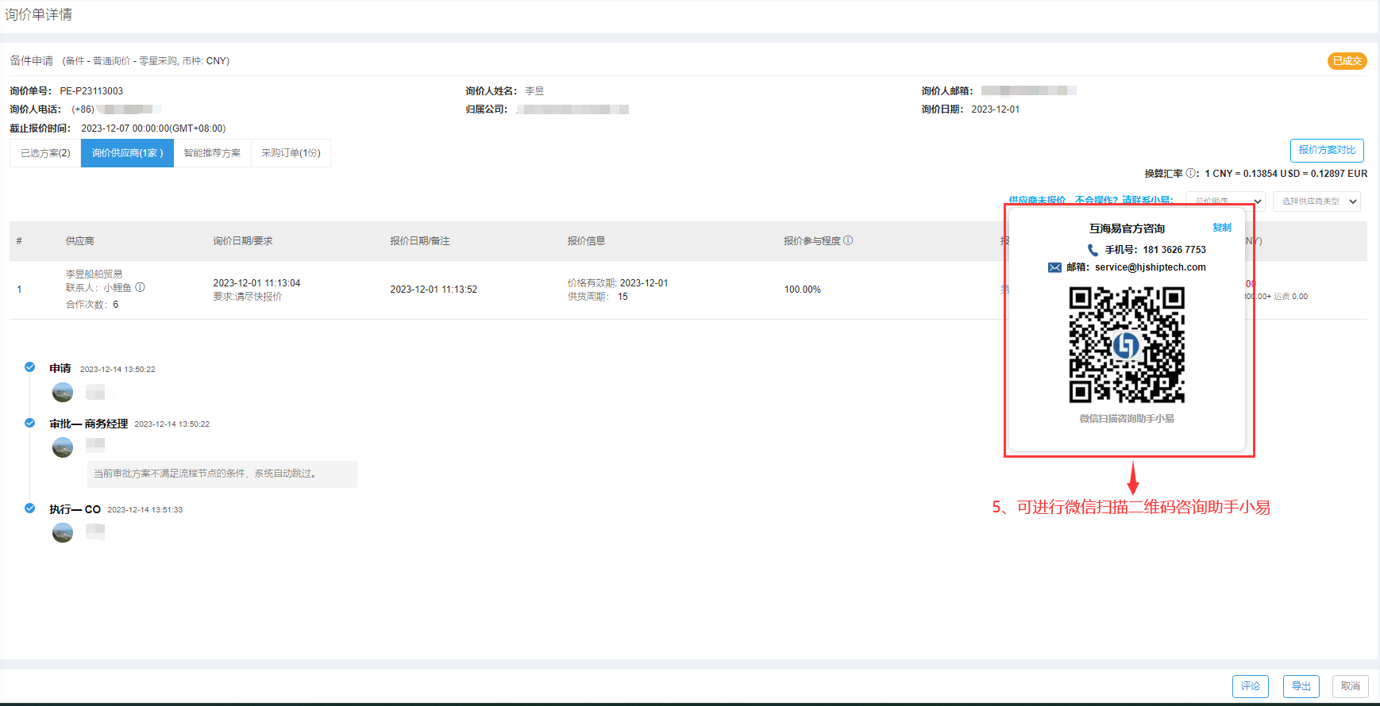Click the 已成交 status badge

[1347, 61]
